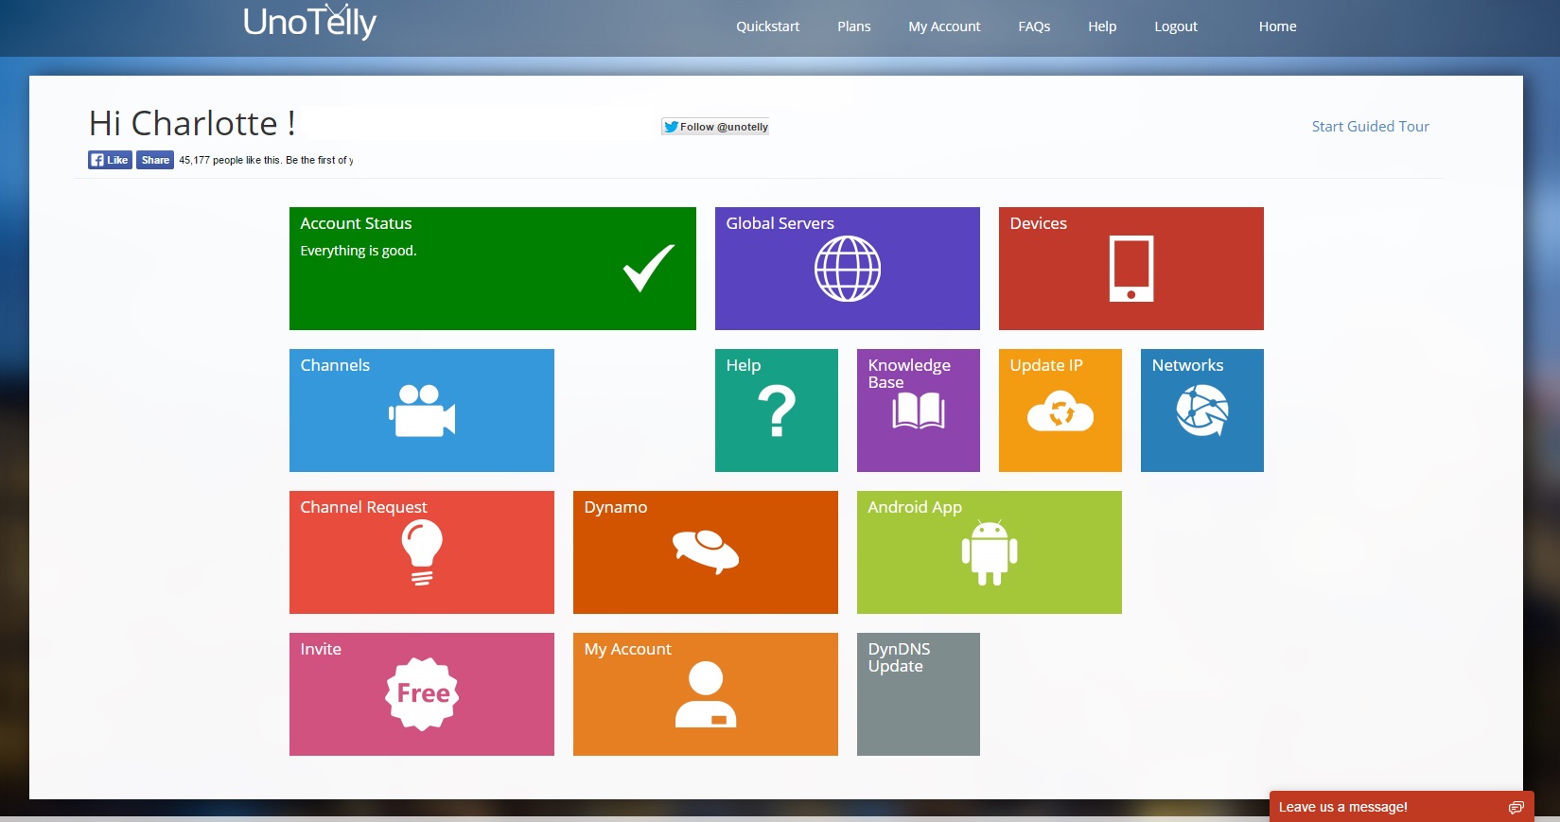The width and height of the screenshot is (1560, 822).
Task: Open Plans from the navigation bar
Action: (x=853, y=26)
